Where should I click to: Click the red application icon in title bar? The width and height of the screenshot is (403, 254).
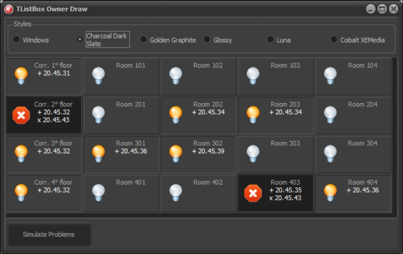click(x=9, y=9)
